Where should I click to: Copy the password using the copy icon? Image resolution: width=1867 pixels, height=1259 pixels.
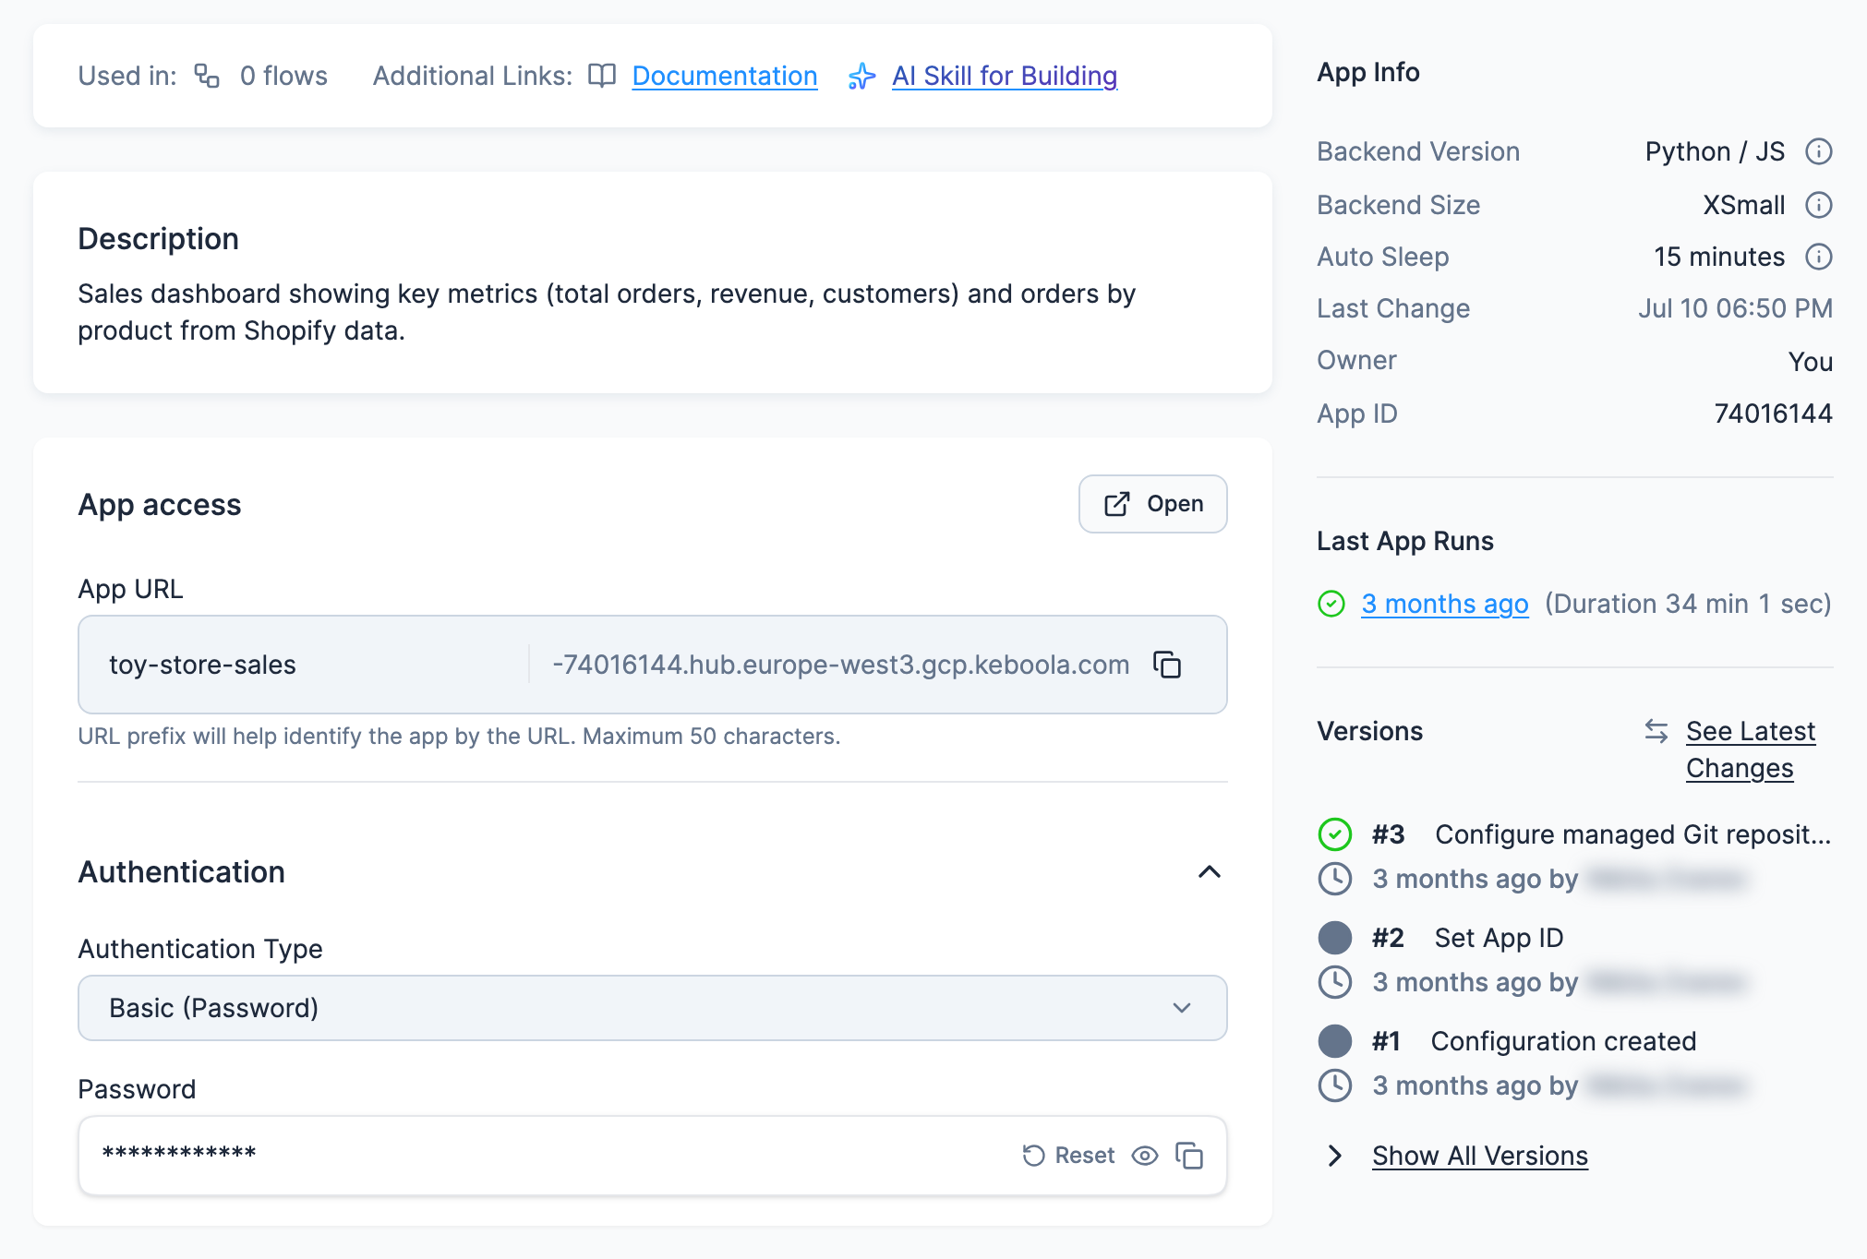click(x=1189, y=1156)
